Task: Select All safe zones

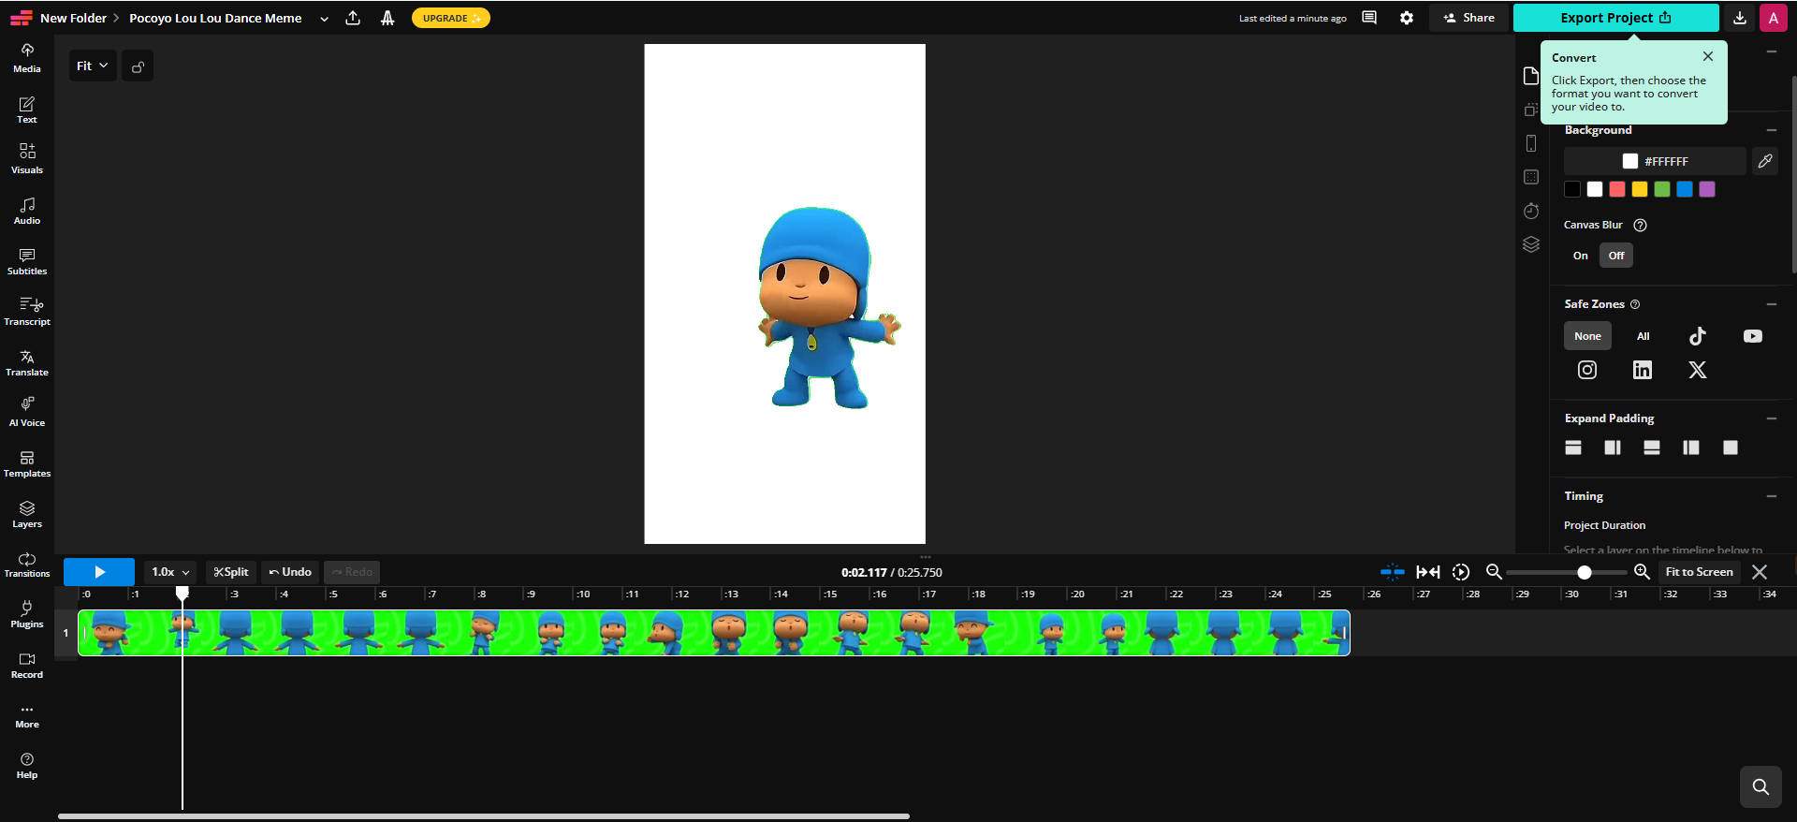Action: [1643, 336]
